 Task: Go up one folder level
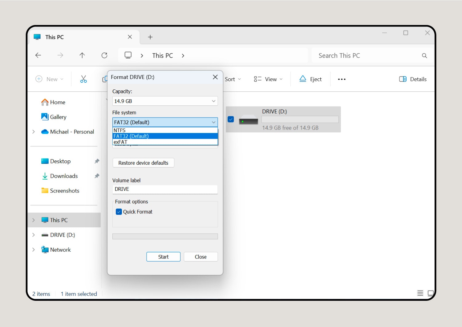pyautogui.click(x=82, y=55)
